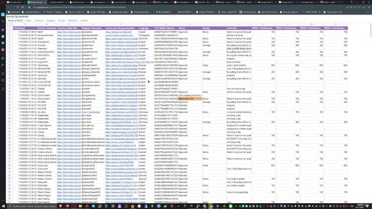Click the Windows taskbar search box
The width and height of the screenshot is (372, 209).
click(x=33, y=207)
